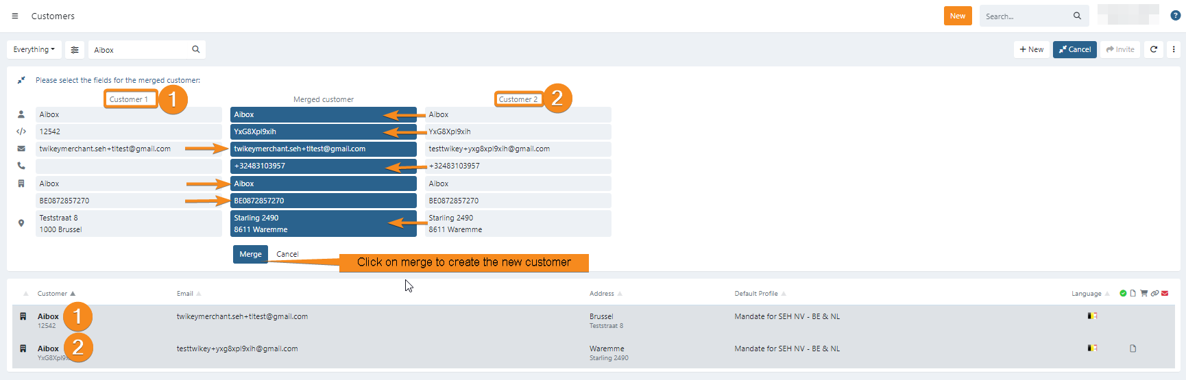This screenshot has height=380, width=1186.
Task: Open the three-dot more options menu
Action: tap(1174, 49)
